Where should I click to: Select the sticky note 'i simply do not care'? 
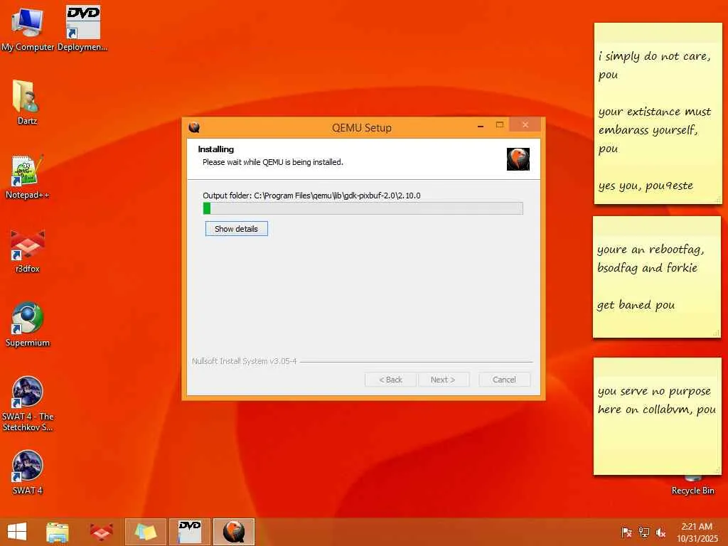click(x=658, y=113)
